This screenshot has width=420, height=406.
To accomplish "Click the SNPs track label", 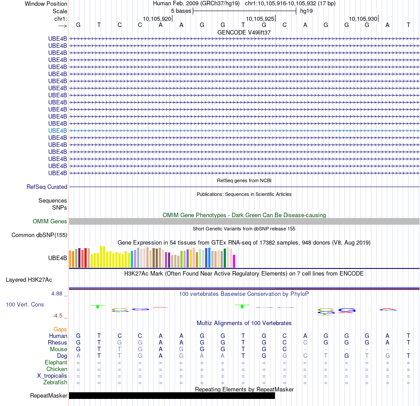I will point(60,208).
